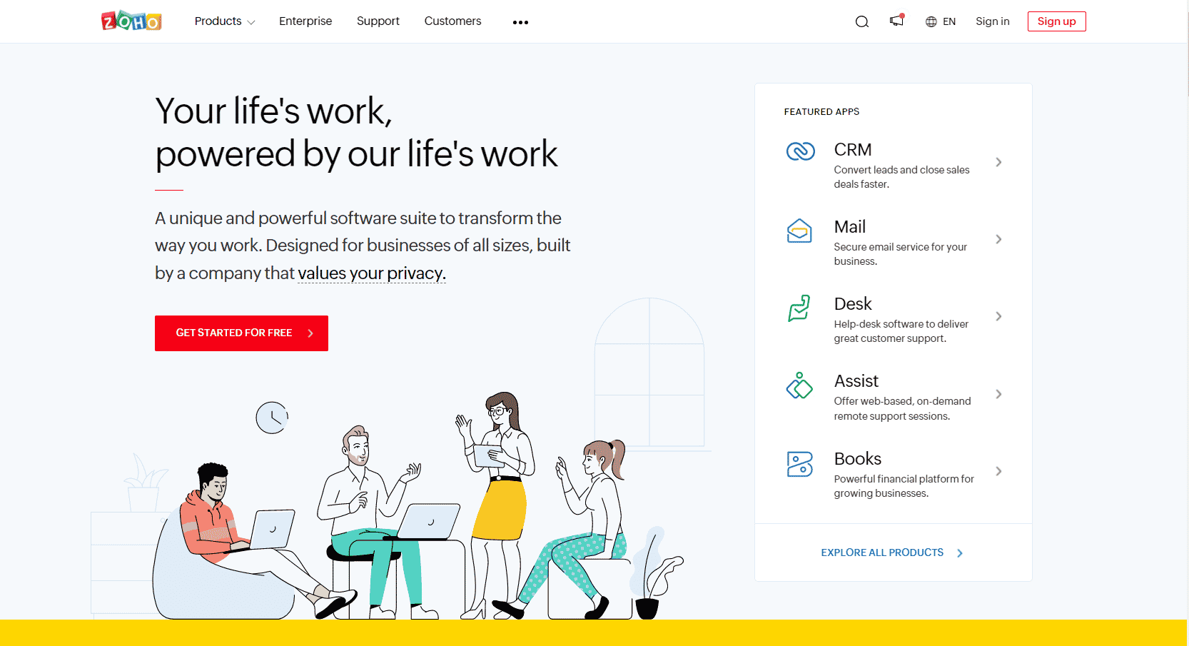Open the Desk title link
The width and height of the screenshot is (1189, 646).
[x=853, y=304]
